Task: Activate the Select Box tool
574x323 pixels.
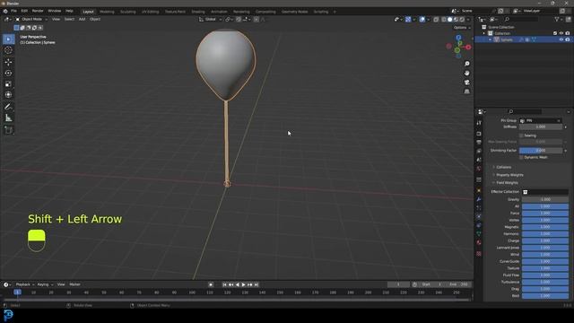Action: 8,39
